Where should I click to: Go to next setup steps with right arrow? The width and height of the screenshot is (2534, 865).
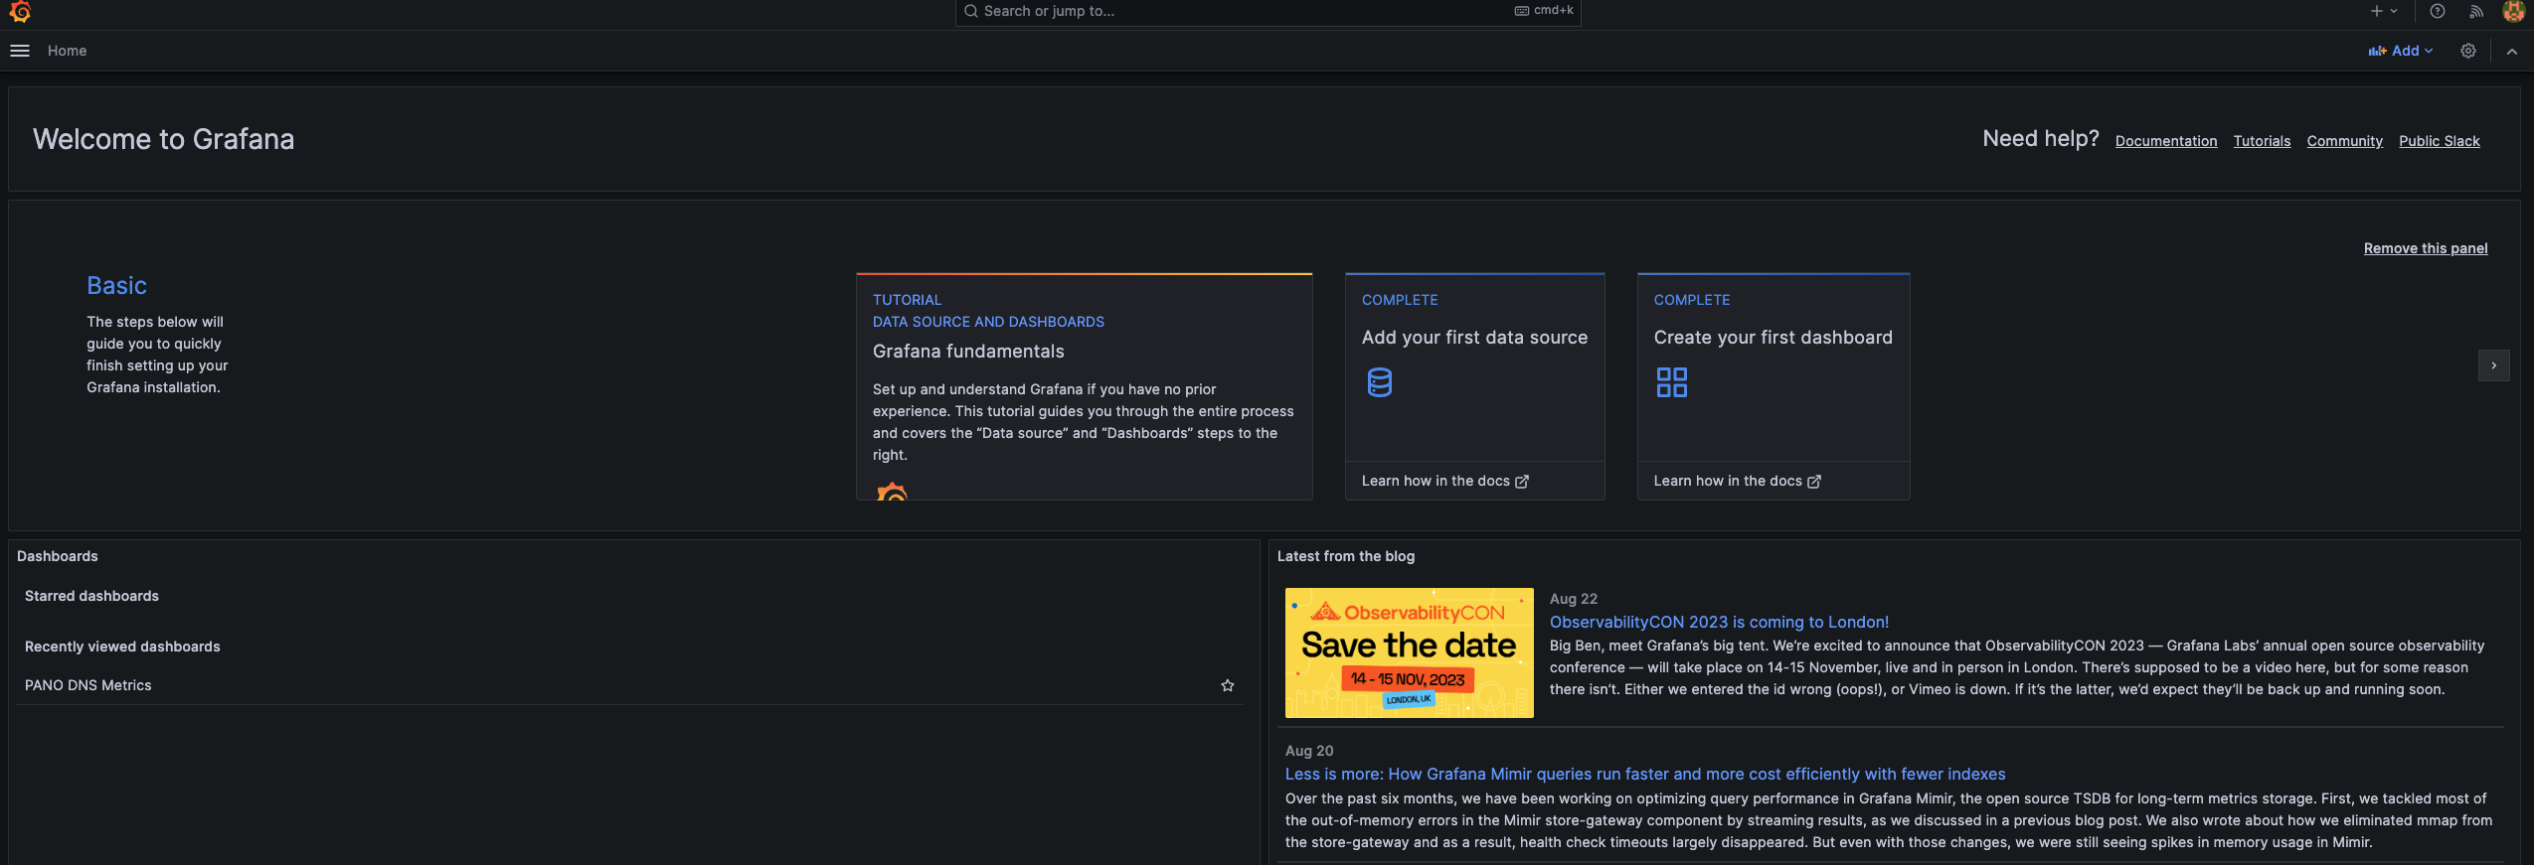click(2493, 365)
